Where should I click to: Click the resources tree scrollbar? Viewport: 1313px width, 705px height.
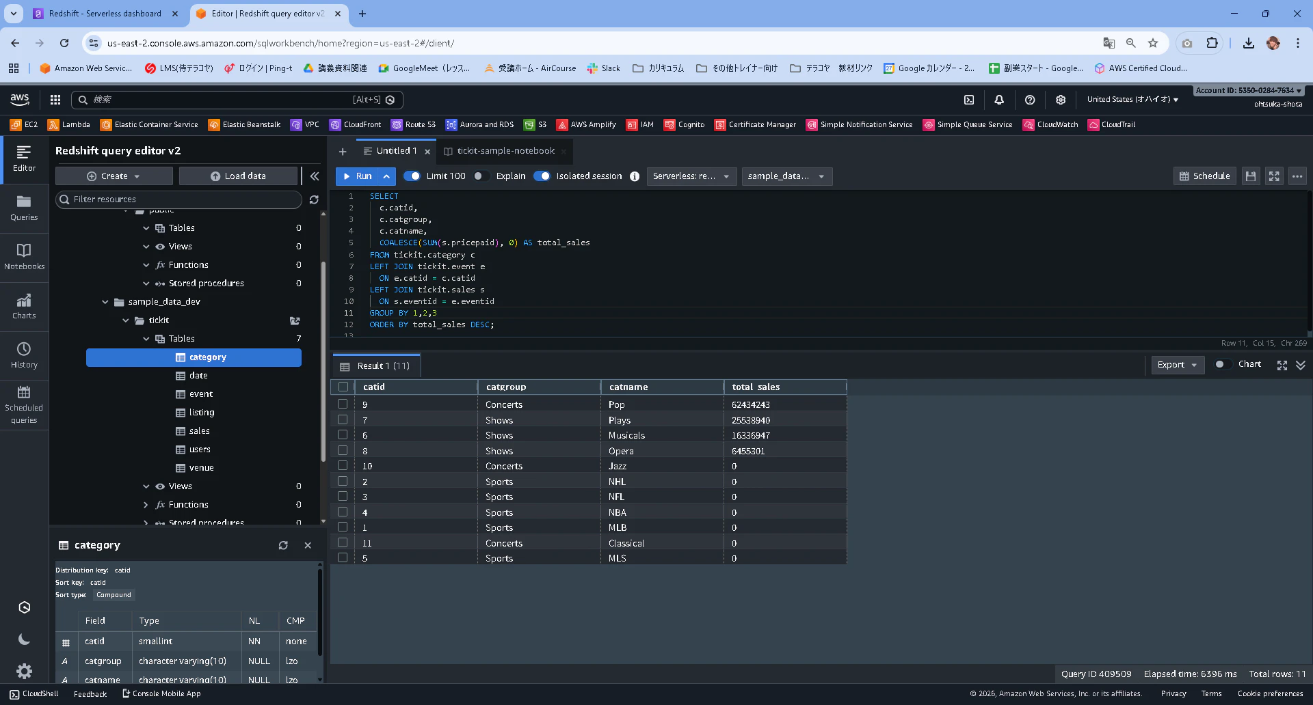[323, 362]
